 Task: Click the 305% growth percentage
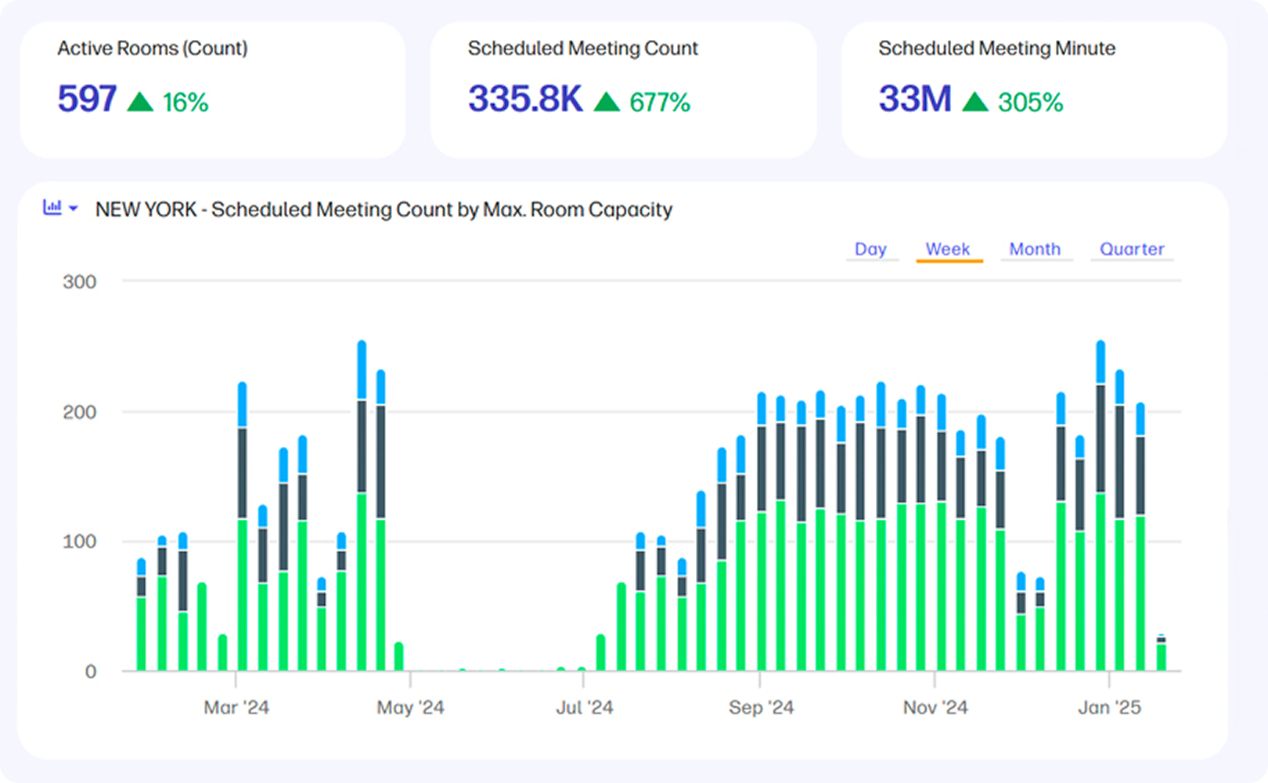[1030, 103]
